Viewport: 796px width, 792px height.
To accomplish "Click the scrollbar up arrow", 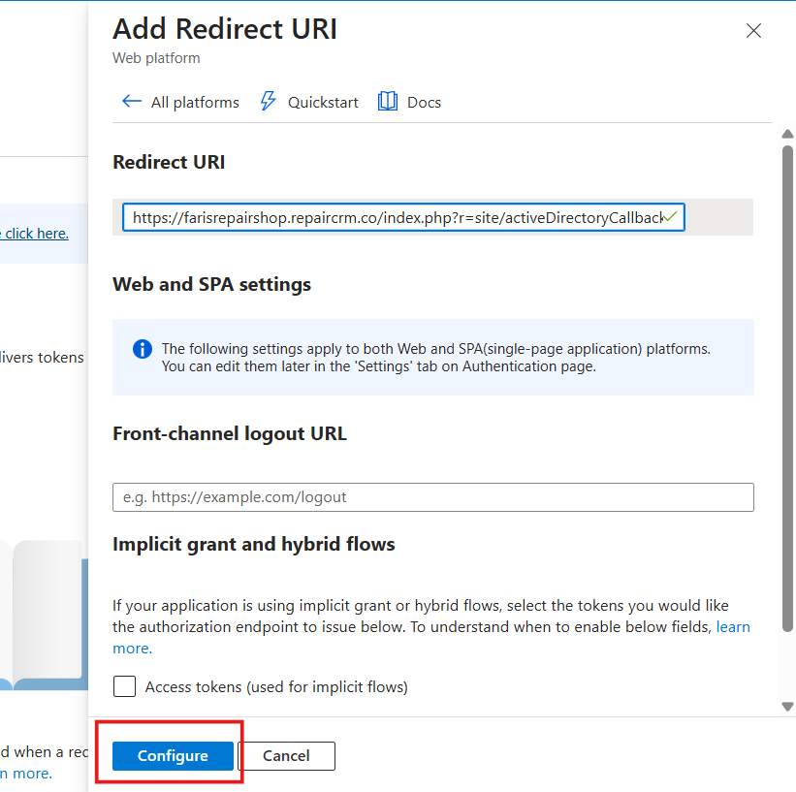I will [787, 134].
